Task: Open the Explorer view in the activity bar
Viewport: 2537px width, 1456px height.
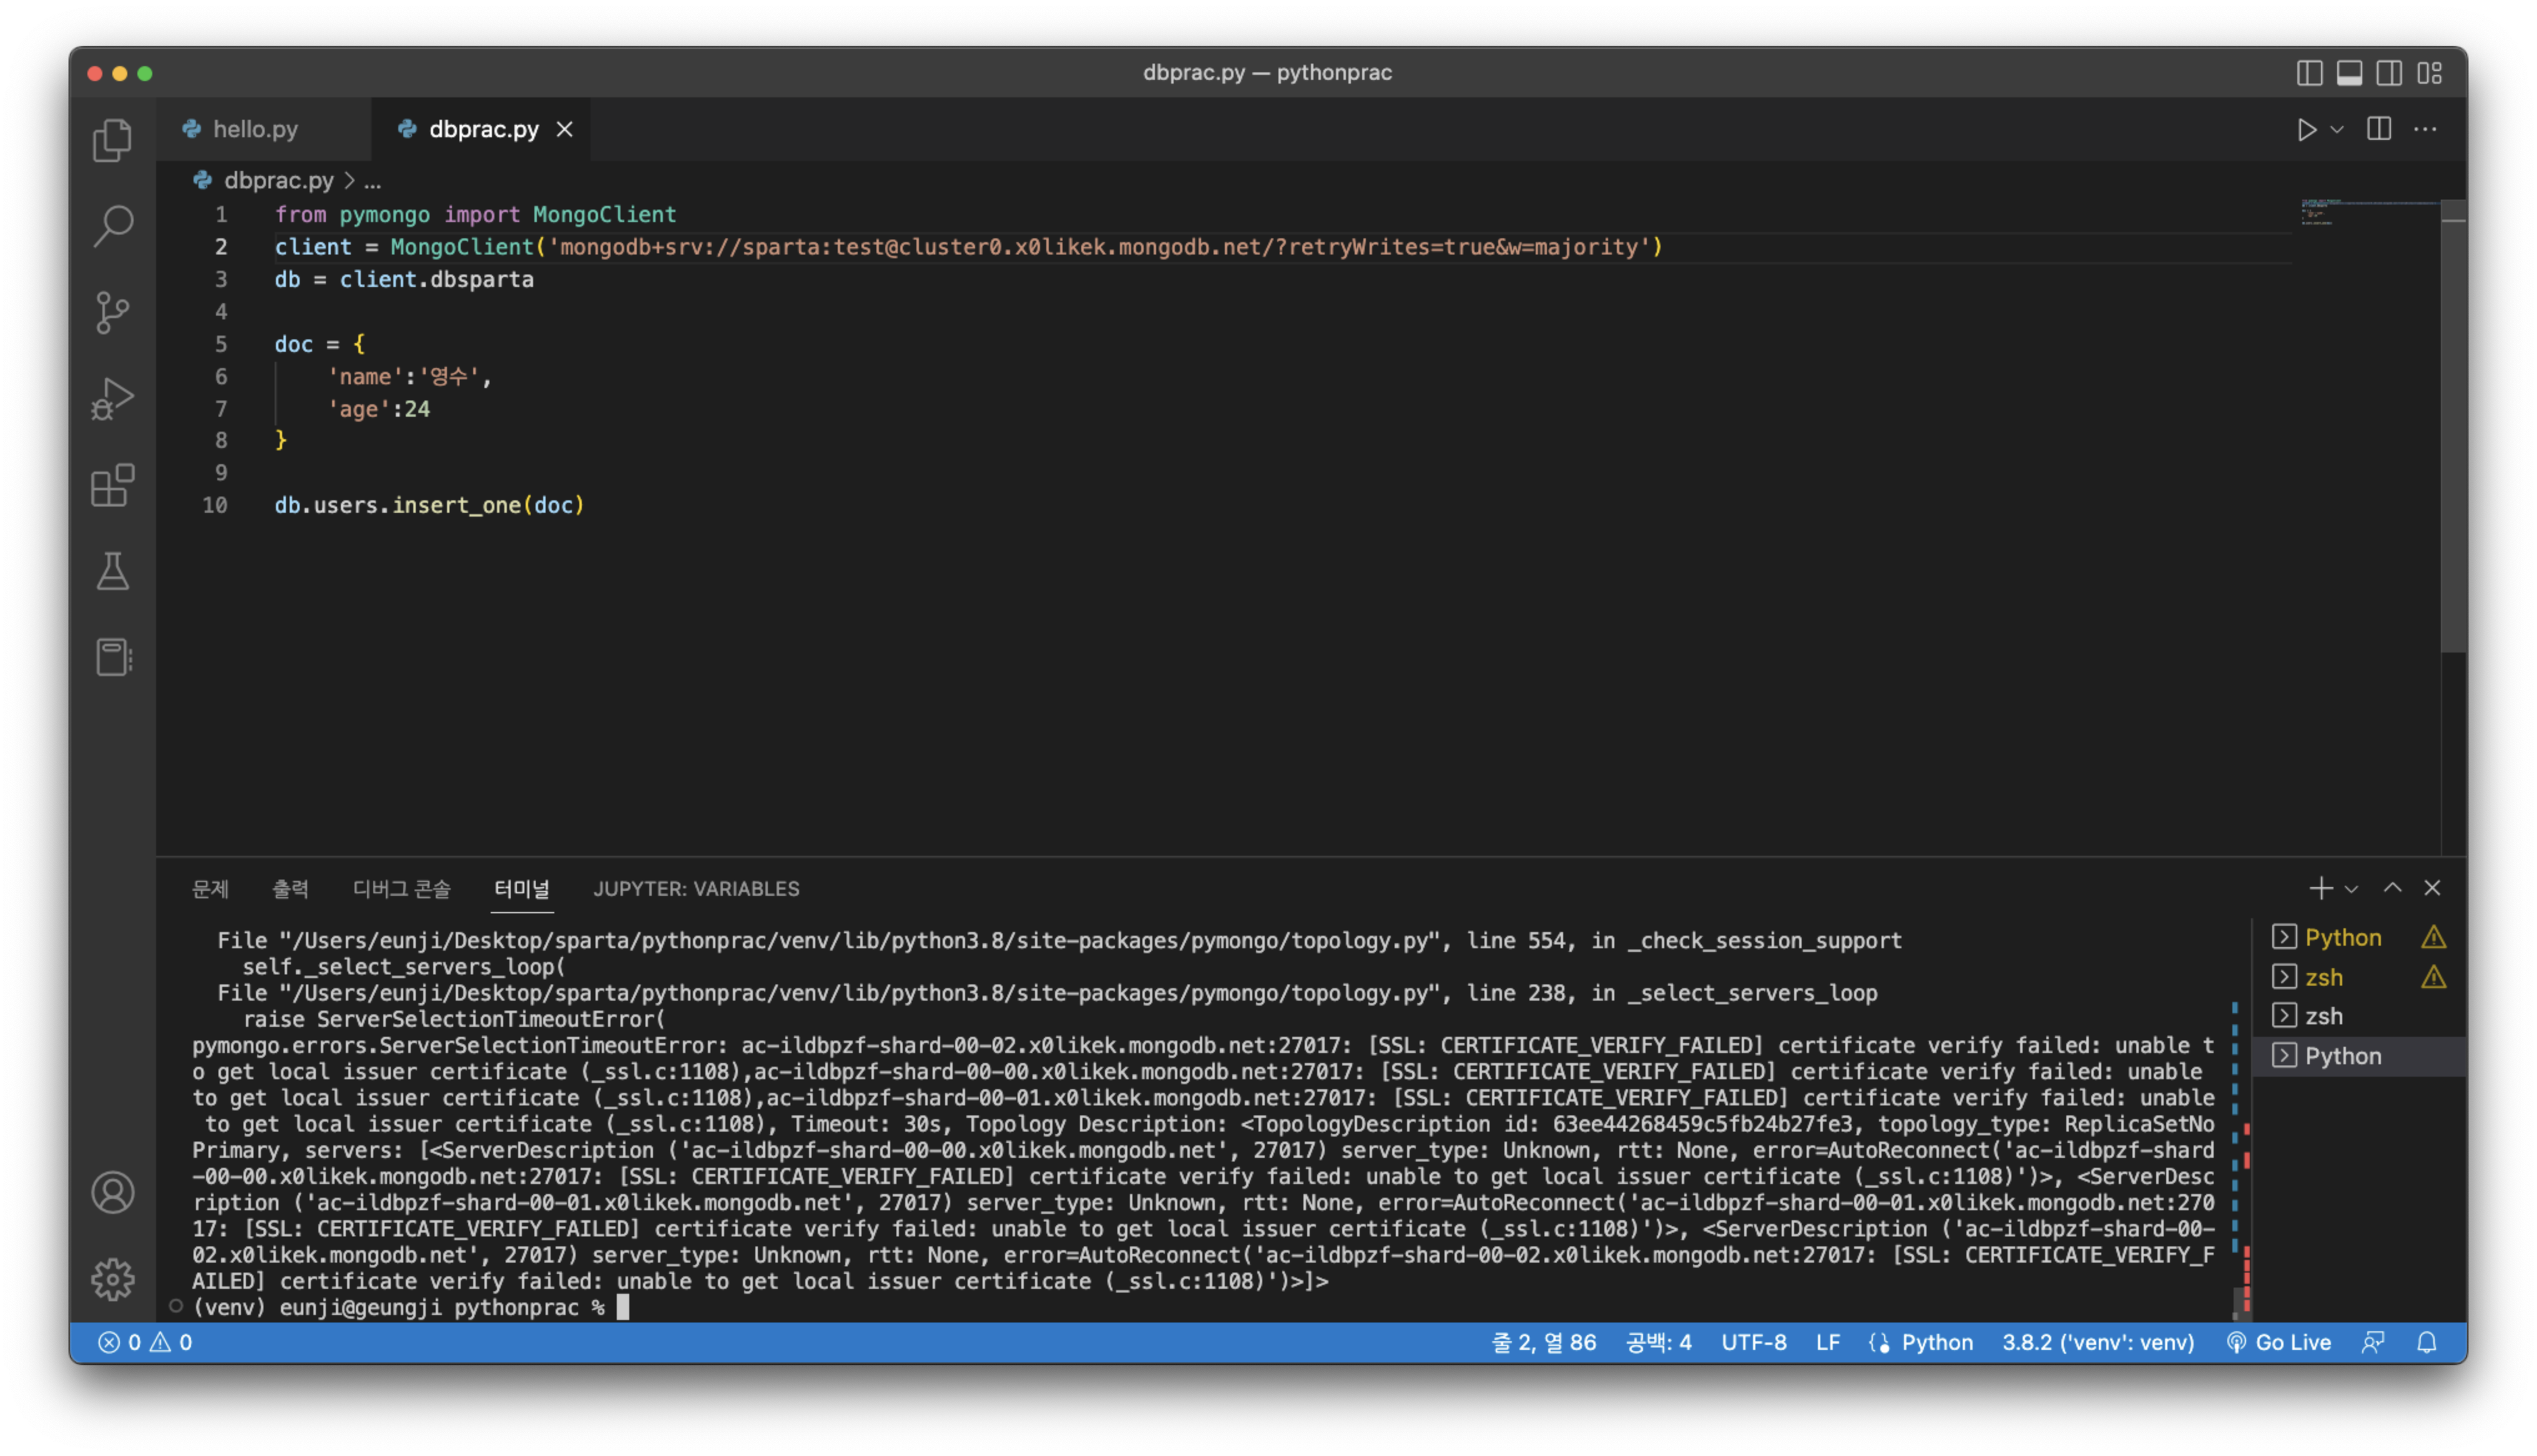Action: [x=112, y=140]
